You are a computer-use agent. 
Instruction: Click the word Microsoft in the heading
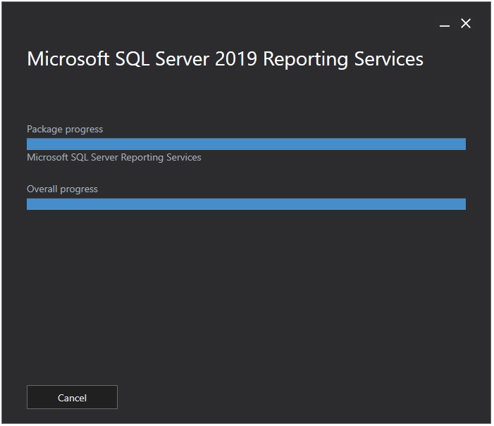tap(68, 59)
